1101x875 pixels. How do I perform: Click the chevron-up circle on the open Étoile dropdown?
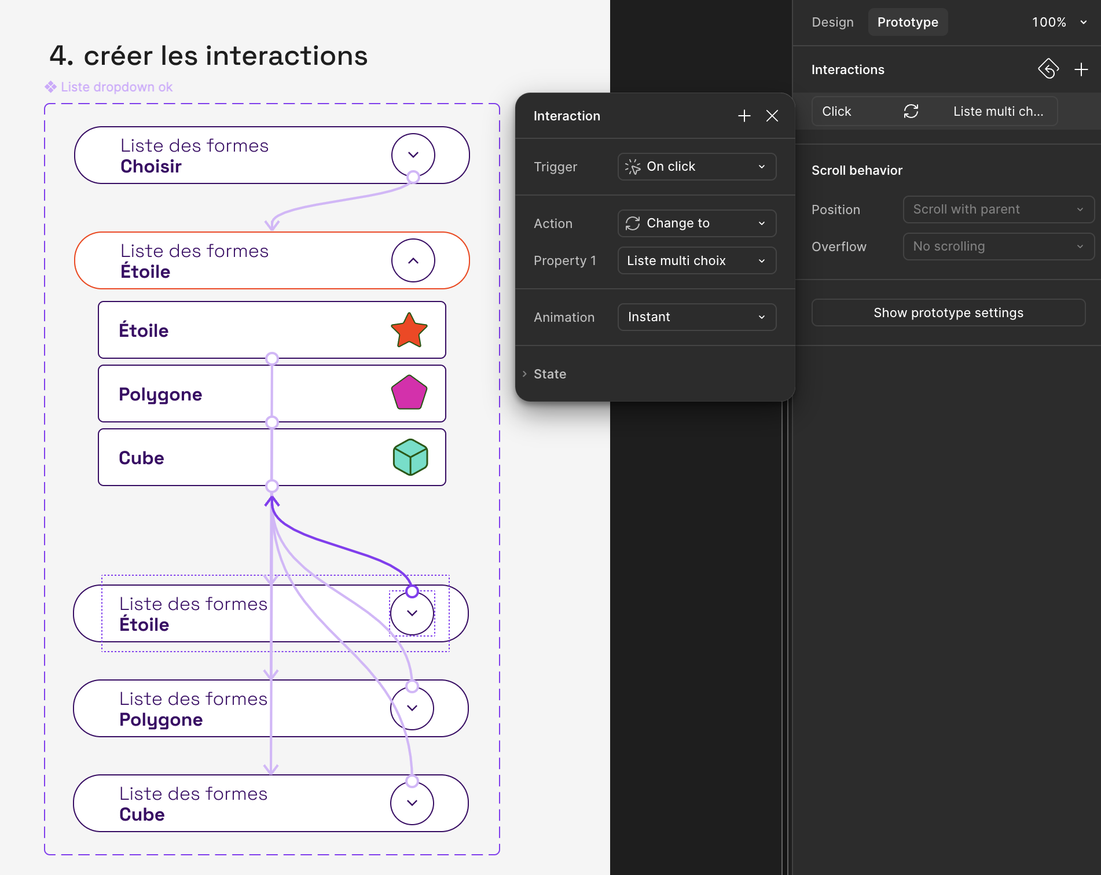tap(413, 260)
